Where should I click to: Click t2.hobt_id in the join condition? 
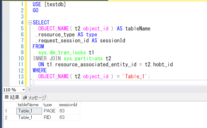point(159,65)
